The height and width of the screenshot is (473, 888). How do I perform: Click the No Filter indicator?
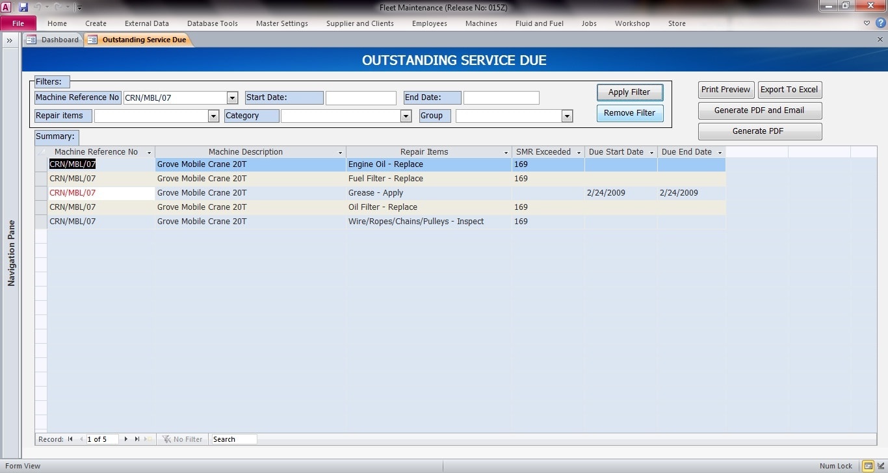tap(183, 439)
